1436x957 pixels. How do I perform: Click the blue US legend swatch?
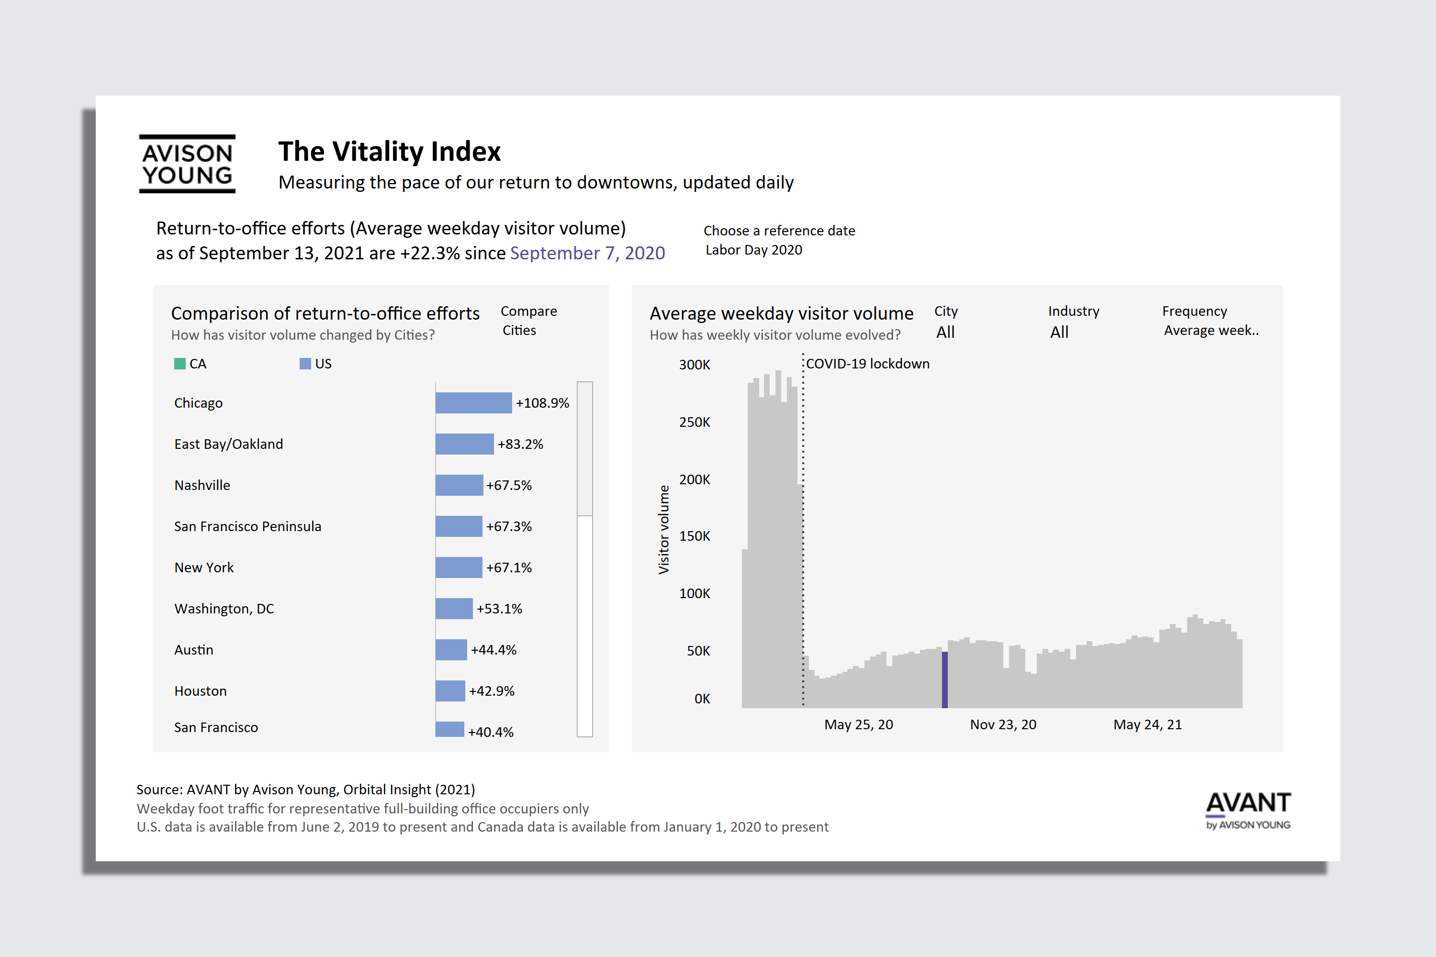[305, 364]
